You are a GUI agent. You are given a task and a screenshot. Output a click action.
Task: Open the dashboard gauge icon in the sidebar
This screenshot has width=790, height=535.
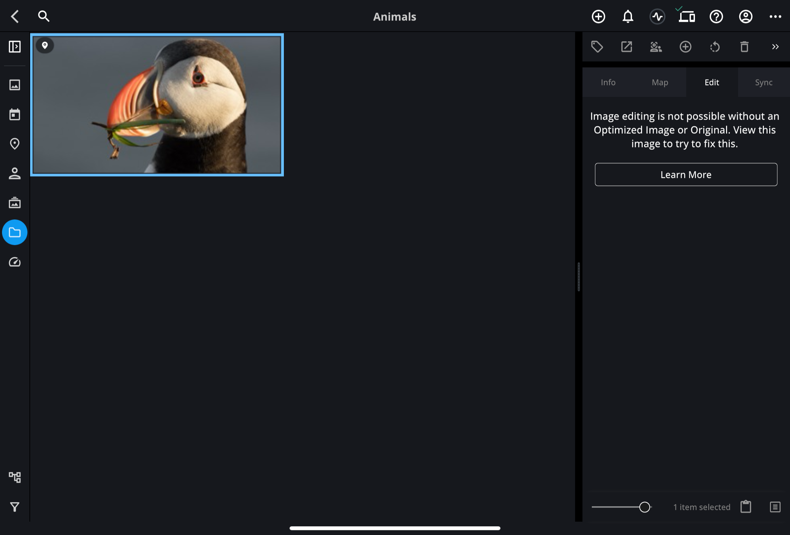tap(15, 262)
